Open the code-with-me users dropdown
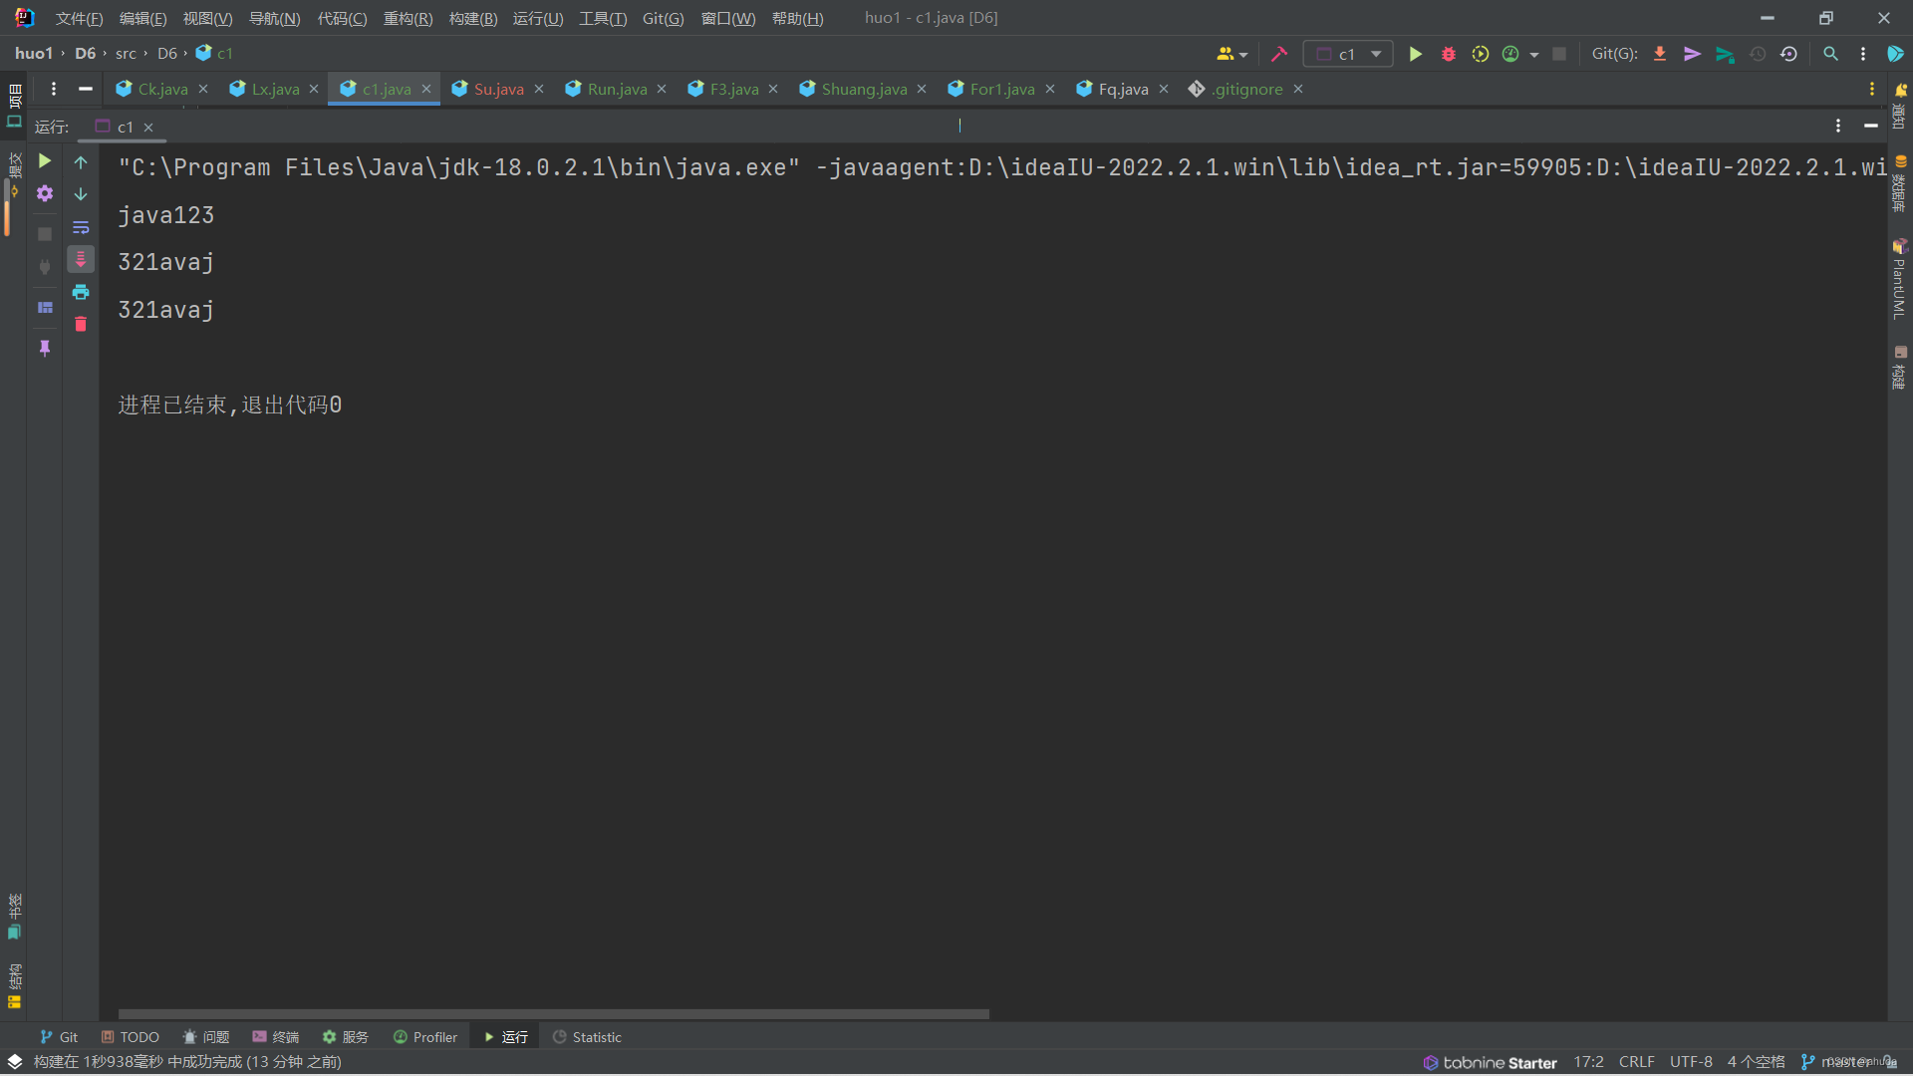 (x=1231, y=54)
